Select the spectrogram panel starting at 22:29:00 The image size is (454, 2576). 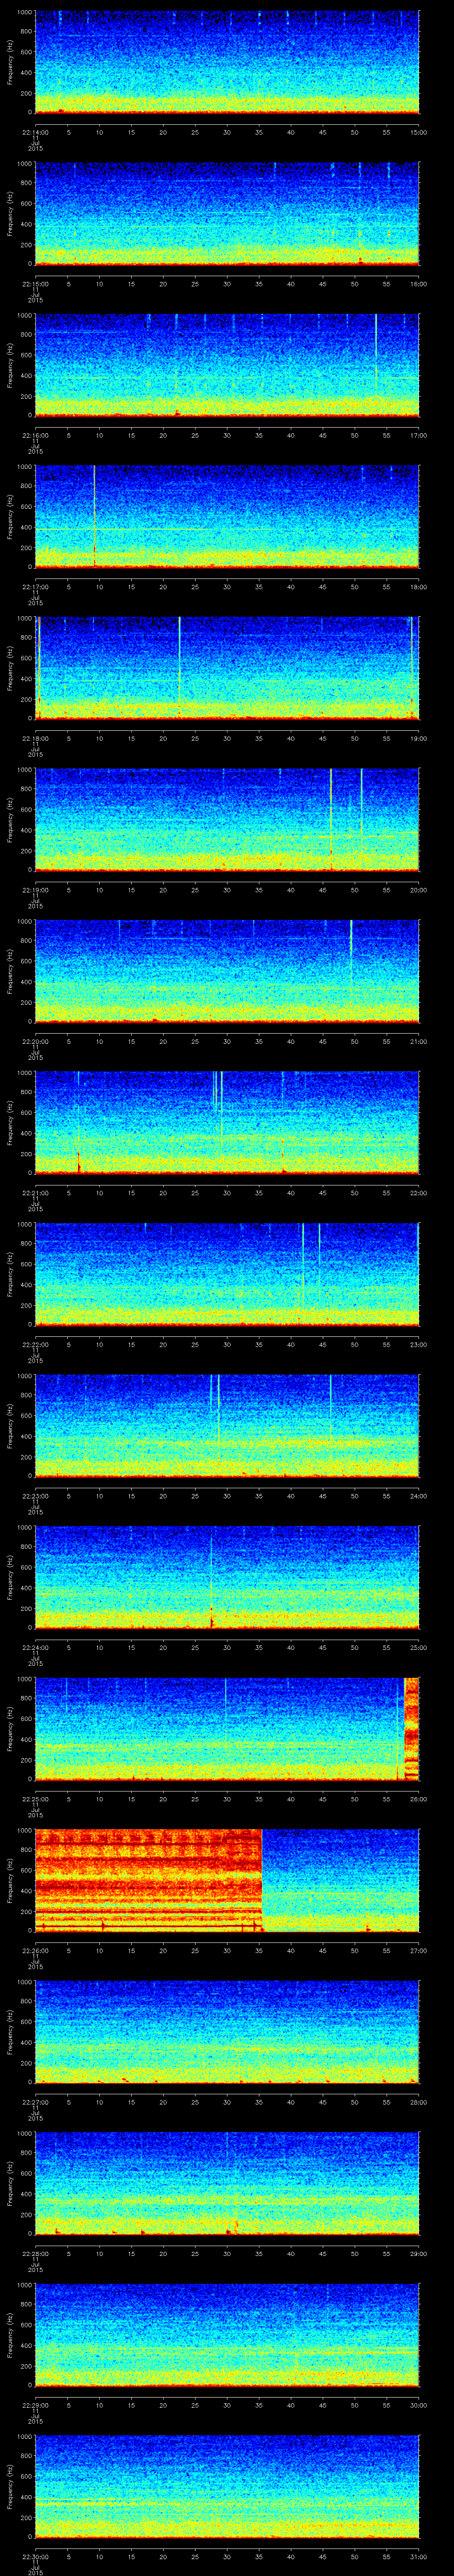pyautogui.click(x=227, y=2335)
